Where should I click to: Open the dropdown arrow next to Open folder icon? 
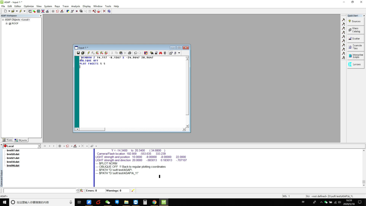click(17, 11)
